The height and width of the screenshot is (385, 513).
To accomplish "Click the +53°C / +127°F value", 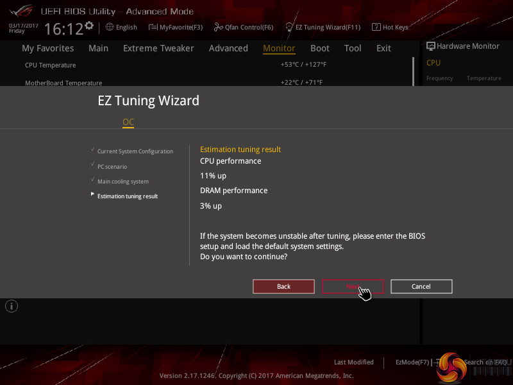I will 303,65.
